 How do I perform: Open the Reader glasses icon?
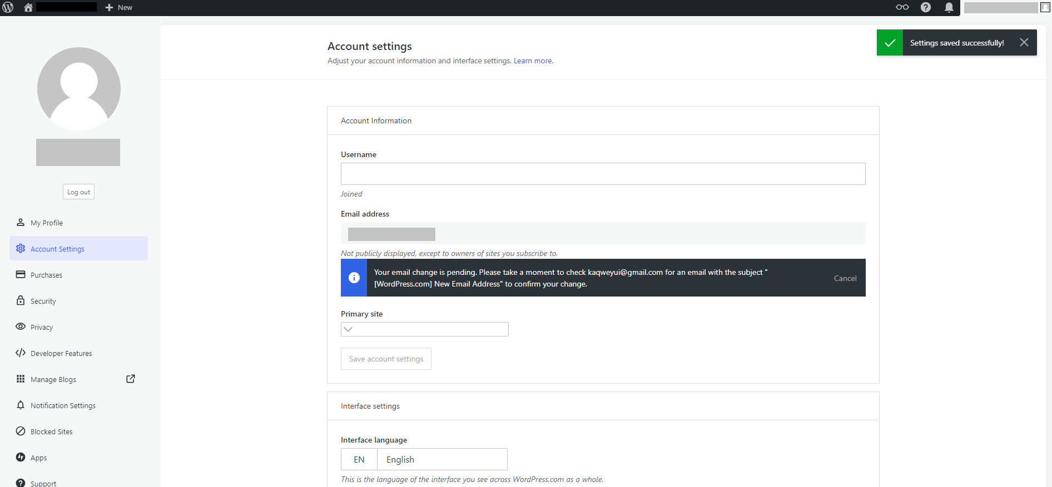tap(902, 7)
